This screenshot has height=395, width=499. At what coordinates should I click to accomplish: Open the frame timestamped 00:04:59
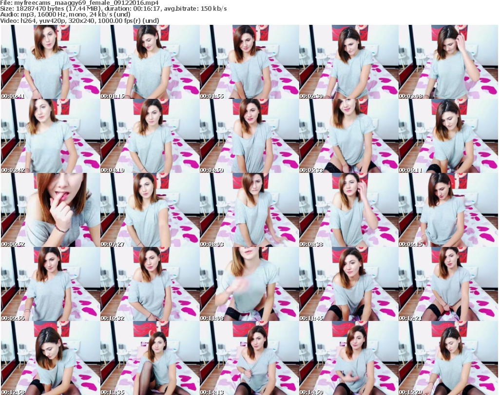(249, 136)
